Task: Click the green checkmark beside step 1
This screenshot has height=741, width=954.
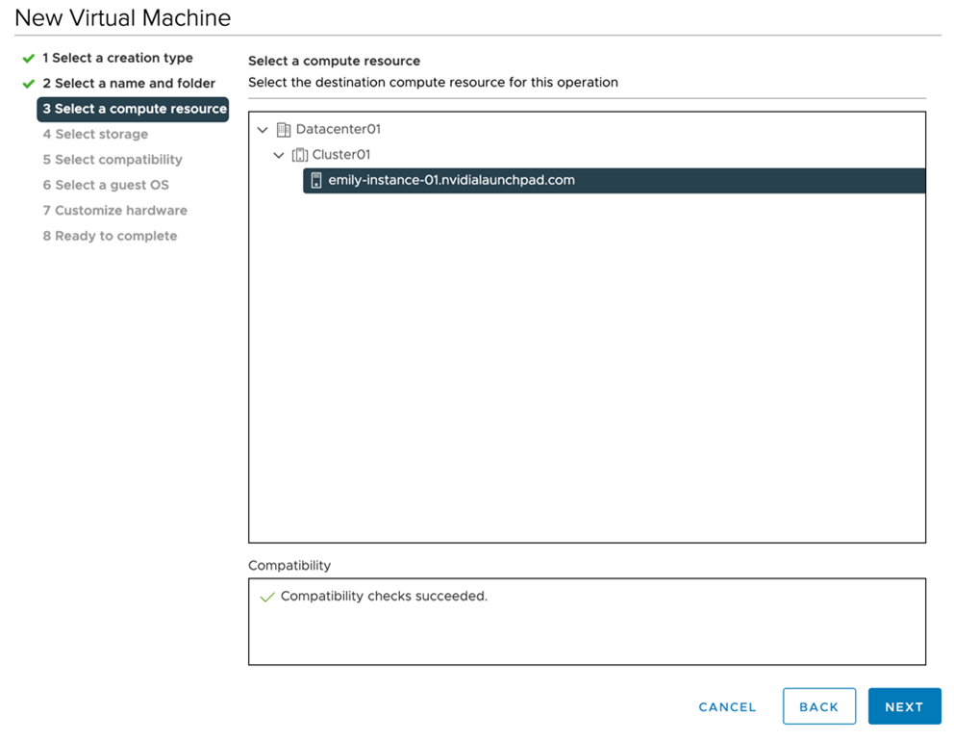Action: (29, 59)
